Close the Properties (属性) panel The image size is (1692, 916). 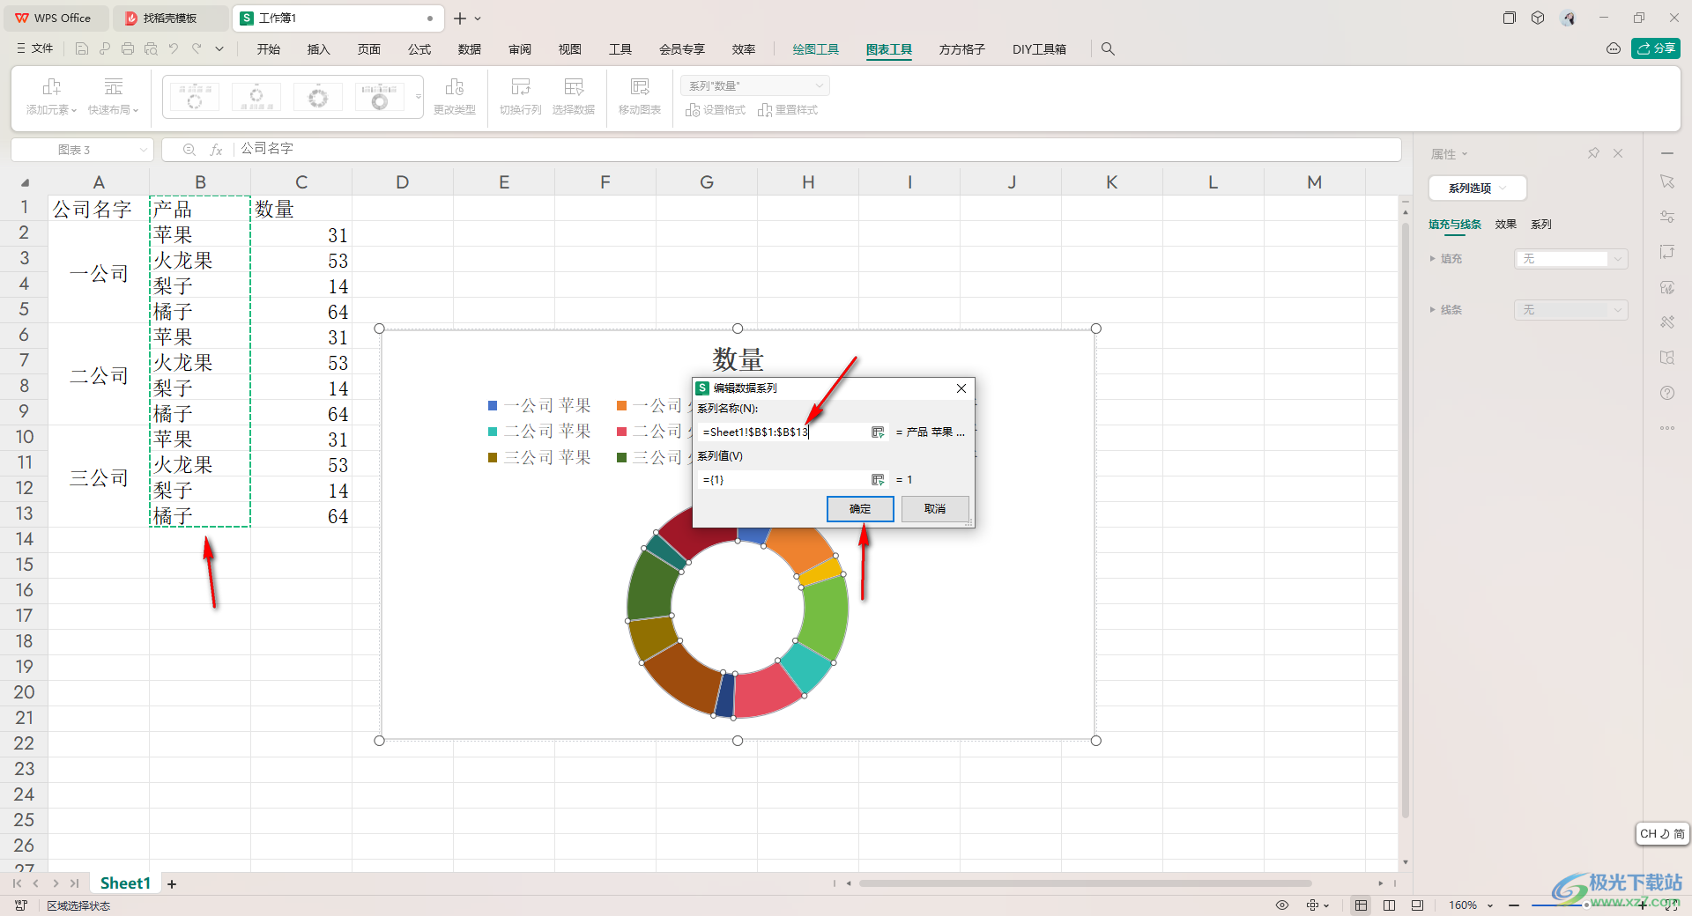(x=1618, y=153)
